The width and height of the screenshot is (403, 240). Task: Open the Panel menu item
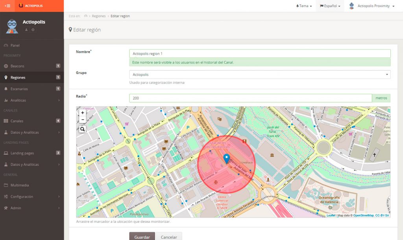32,46
